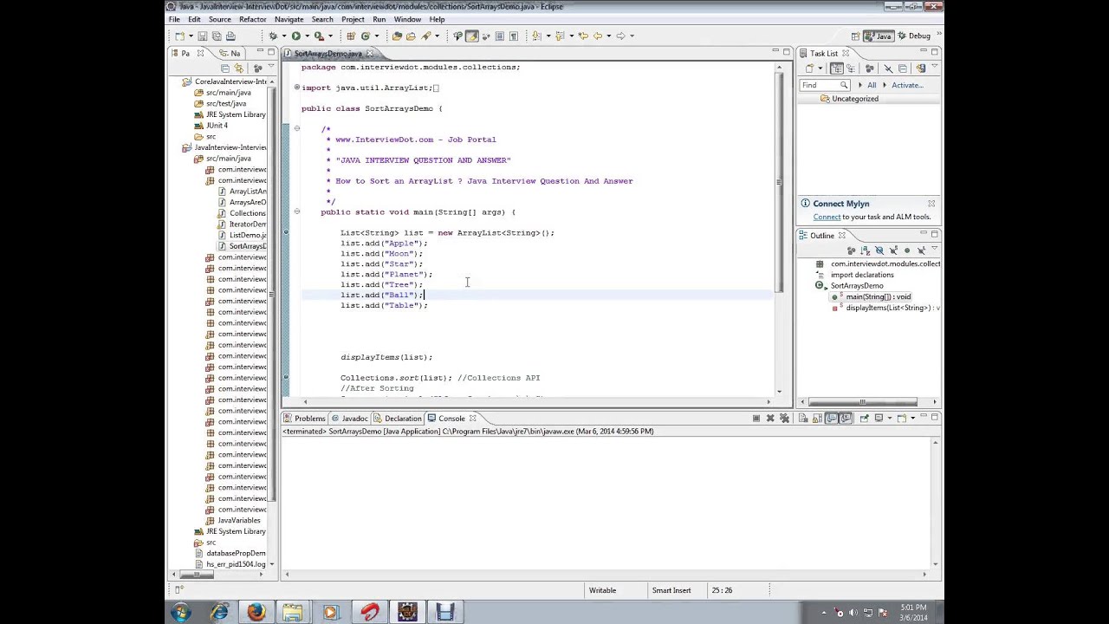Toggle Show Whitespace Characters paragraph icon

point(514,36)
